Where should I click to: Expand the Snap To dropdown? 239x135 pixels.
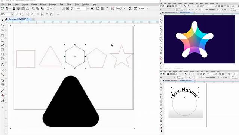pyautogui.click(x=125, y=9)
